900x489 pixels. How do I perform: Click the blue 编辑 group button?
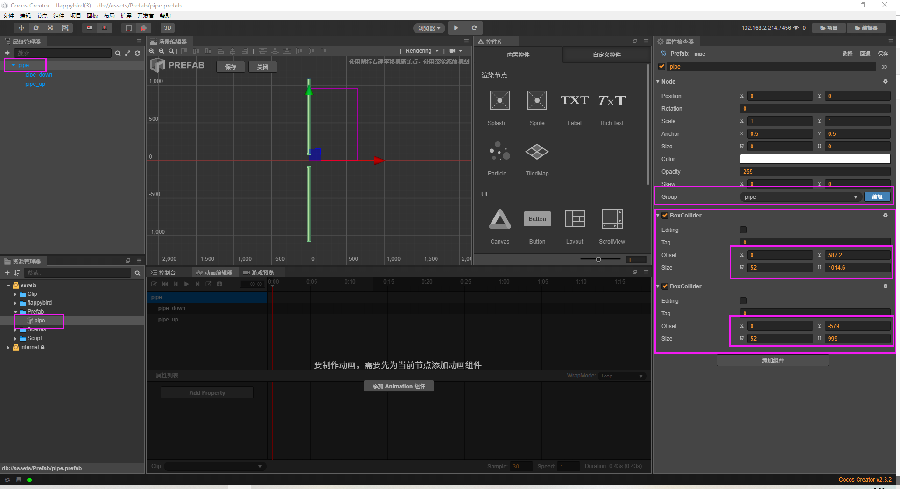coord(877,197)
